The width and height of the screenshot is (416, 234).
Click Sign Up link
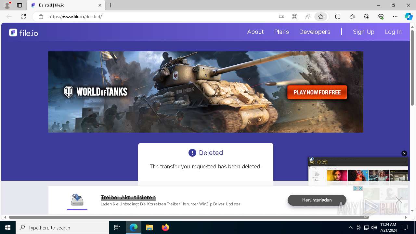pyautogui.click(x=364, y=32)
